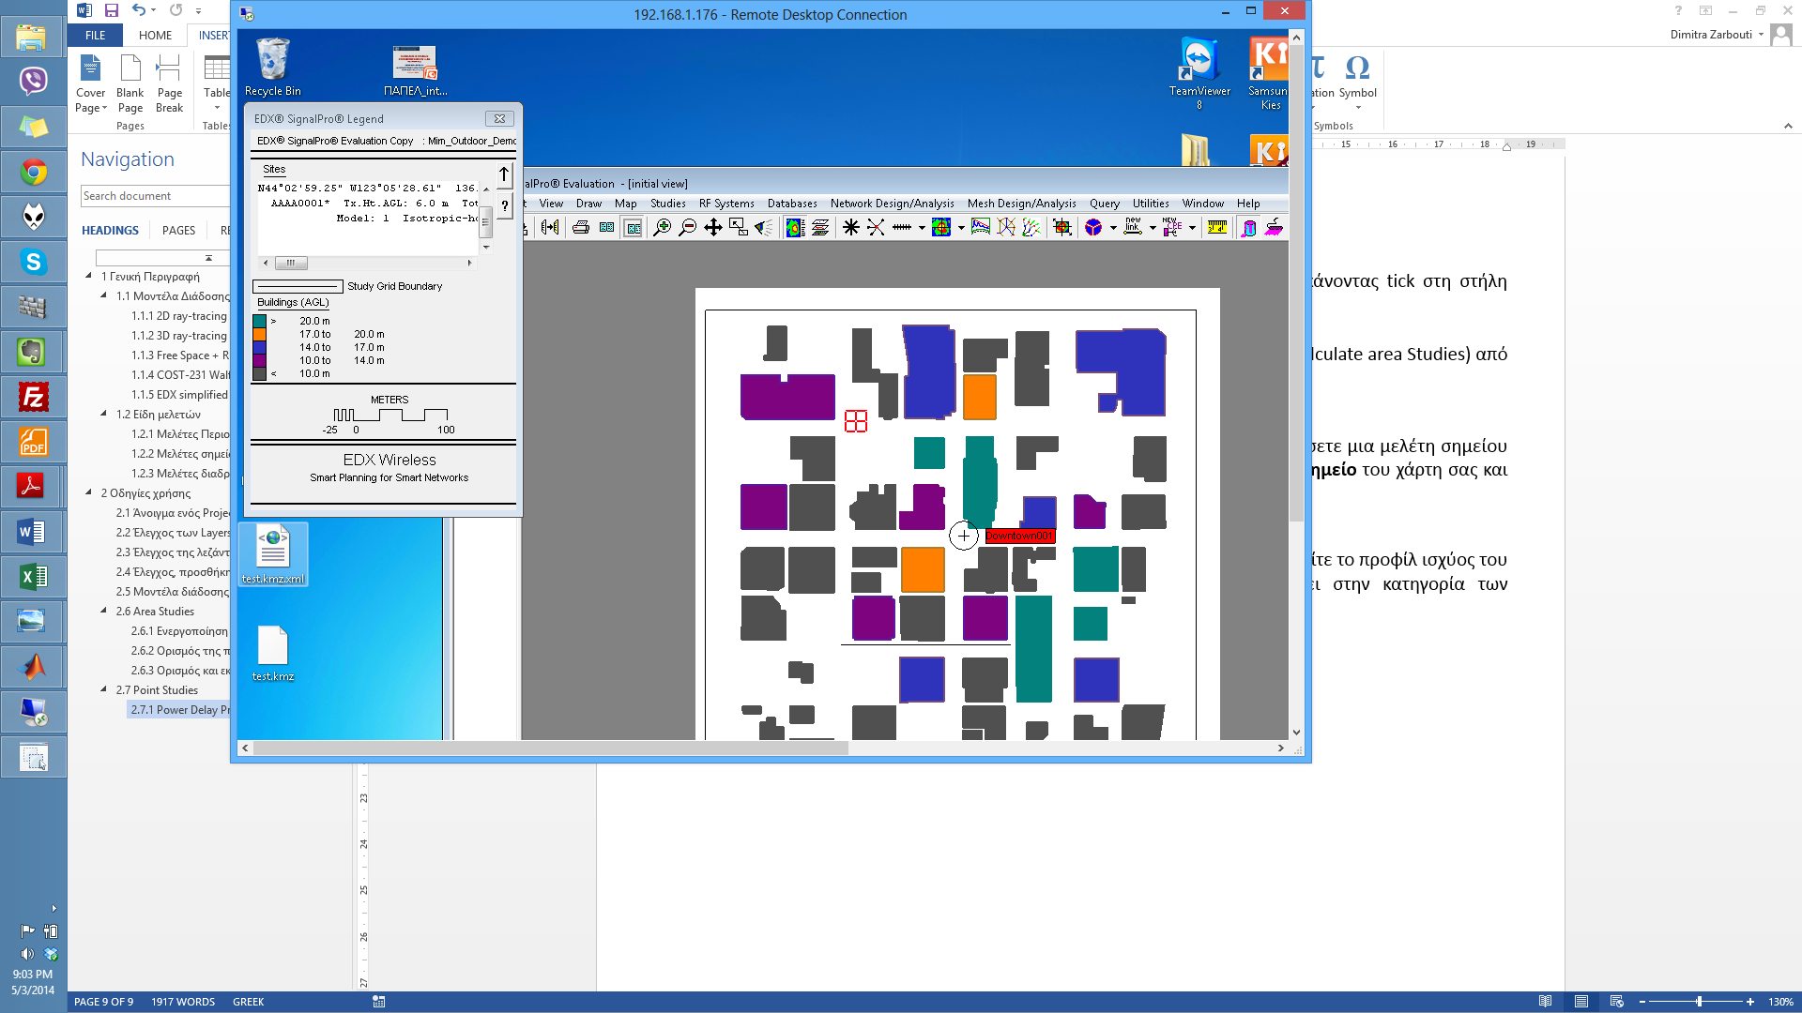Click the Undo icon in Word

click(138, 10)
